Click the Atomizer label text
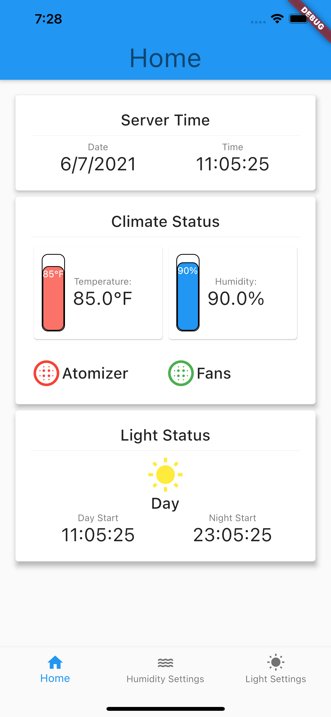The width and height of the screenshot is (331, 717). pos(95,373)
